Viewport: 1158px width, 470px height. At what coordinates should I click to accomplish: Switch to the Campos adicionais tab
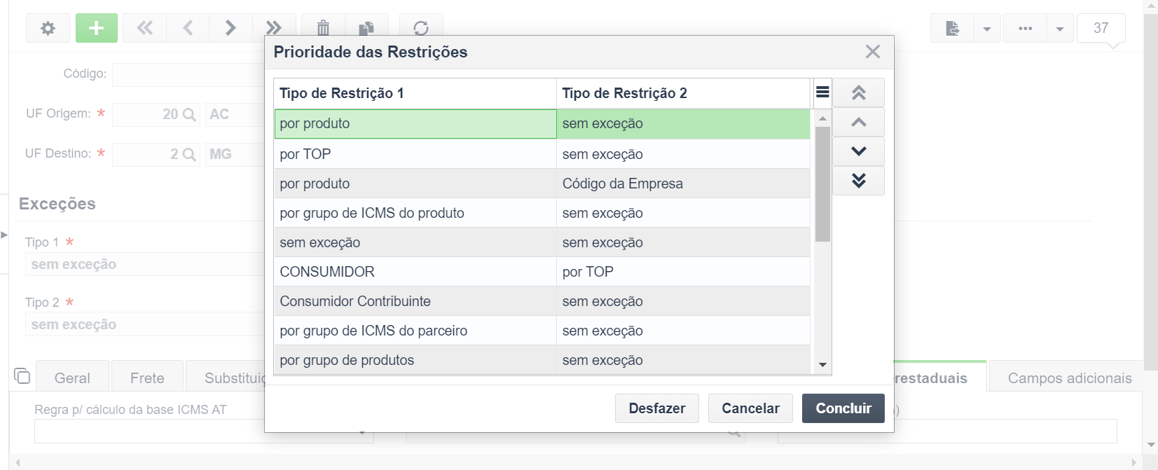[x=1070, y=378]
